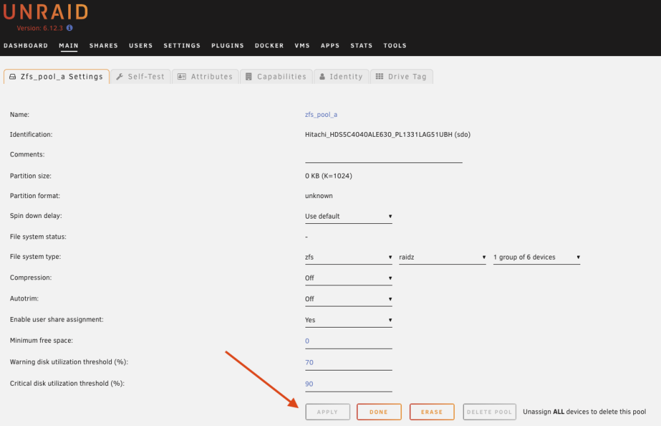The image size is (661, 426).
Task: Click the version info icon
Action: click(69, 28)
